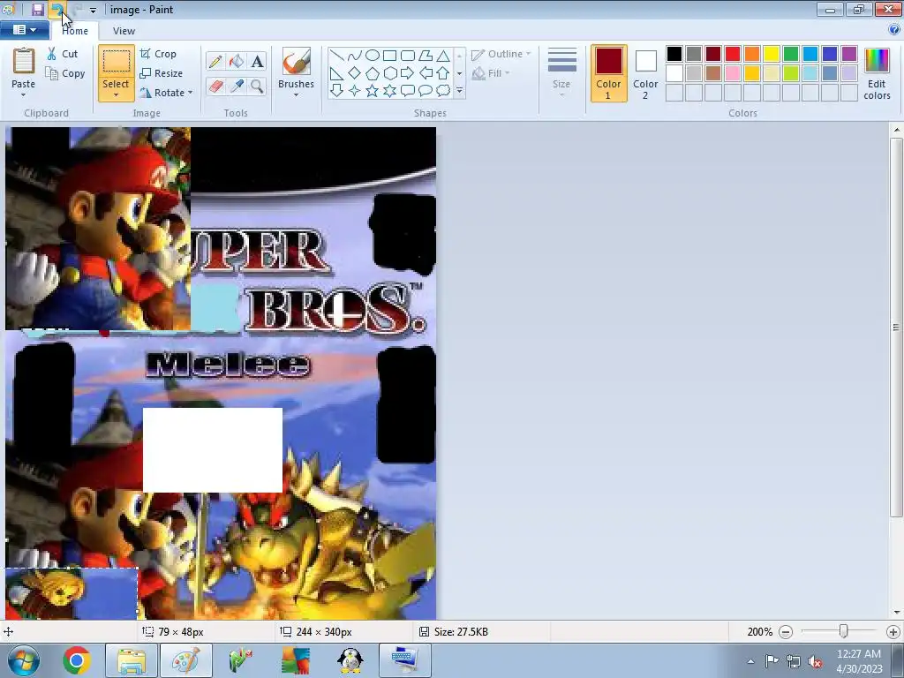Activate Color 2 selection
Screen dimensions: 904x678
coord(645,74)
